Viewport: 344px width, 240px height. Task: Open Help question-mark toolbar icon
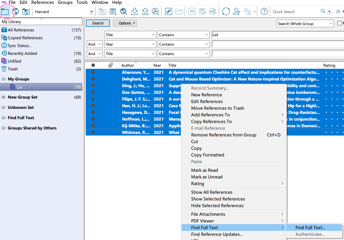[x=264, y=12]
